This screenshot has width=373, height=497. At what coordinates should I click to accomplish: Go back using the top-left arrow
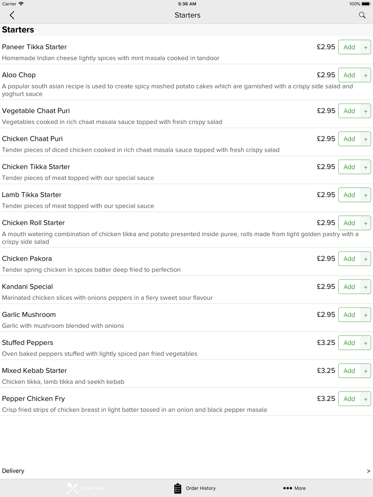click(x=12, y=15)
